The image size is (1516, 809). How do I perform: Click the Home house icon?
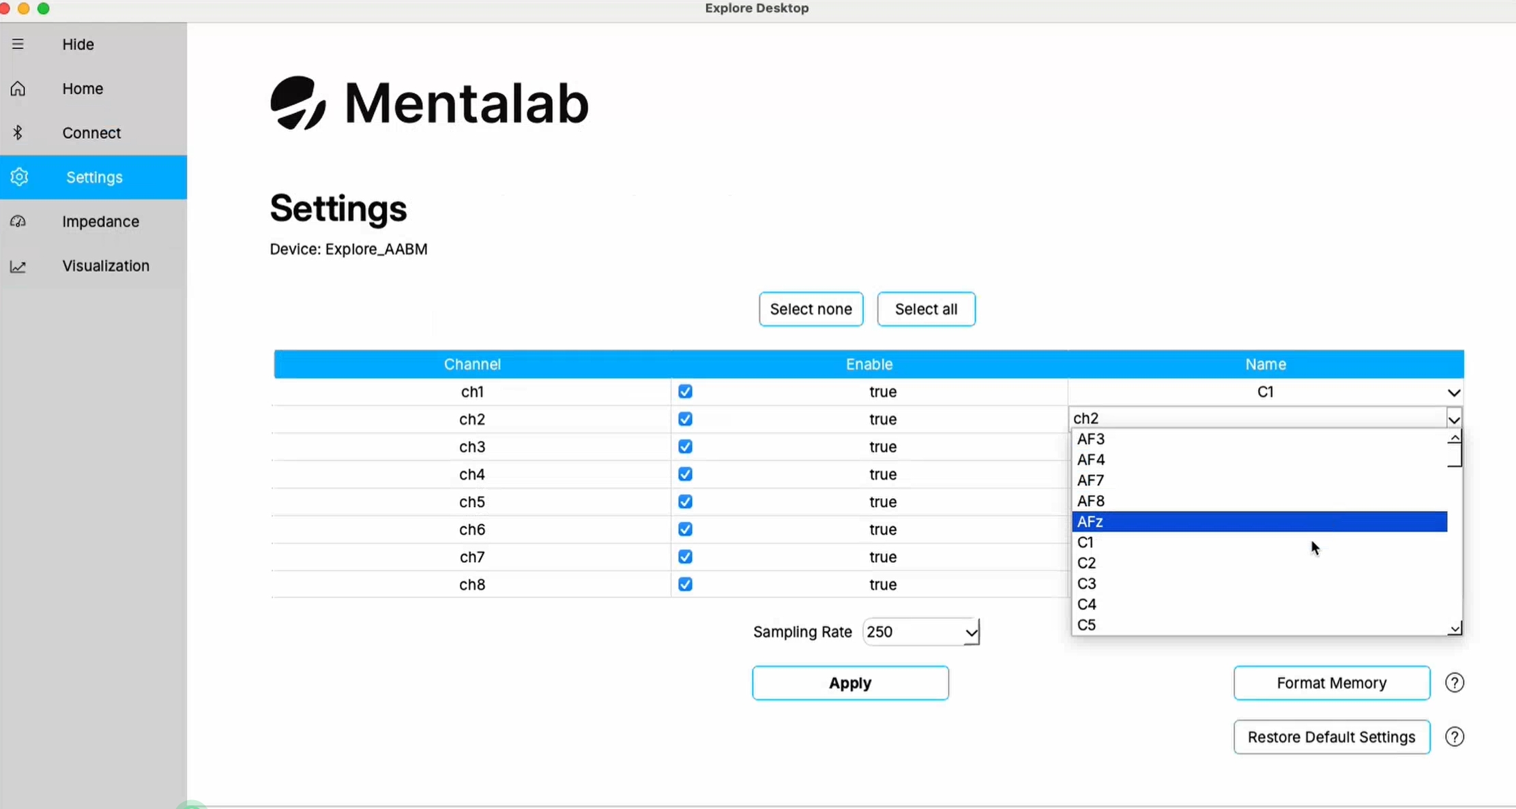18,89
